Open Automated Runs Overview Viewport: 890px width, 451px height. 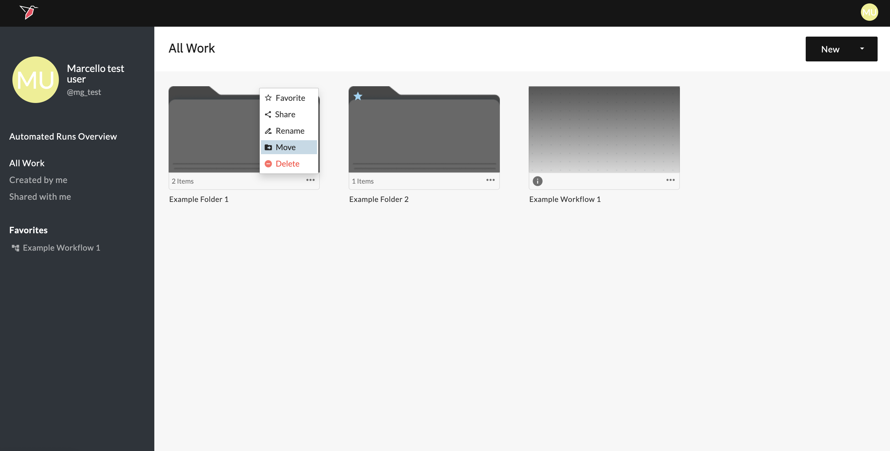pyautogui.click(x=63, y=136)
